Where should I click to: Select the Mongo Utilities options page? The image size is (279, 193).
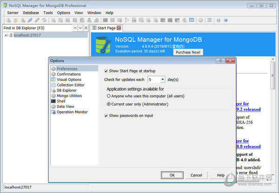(69, 96)
